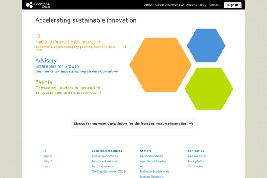The image size is (267, 178).
Task: Click the i3 footer heading
Action: pyautogui.click(x=45, y=151)
